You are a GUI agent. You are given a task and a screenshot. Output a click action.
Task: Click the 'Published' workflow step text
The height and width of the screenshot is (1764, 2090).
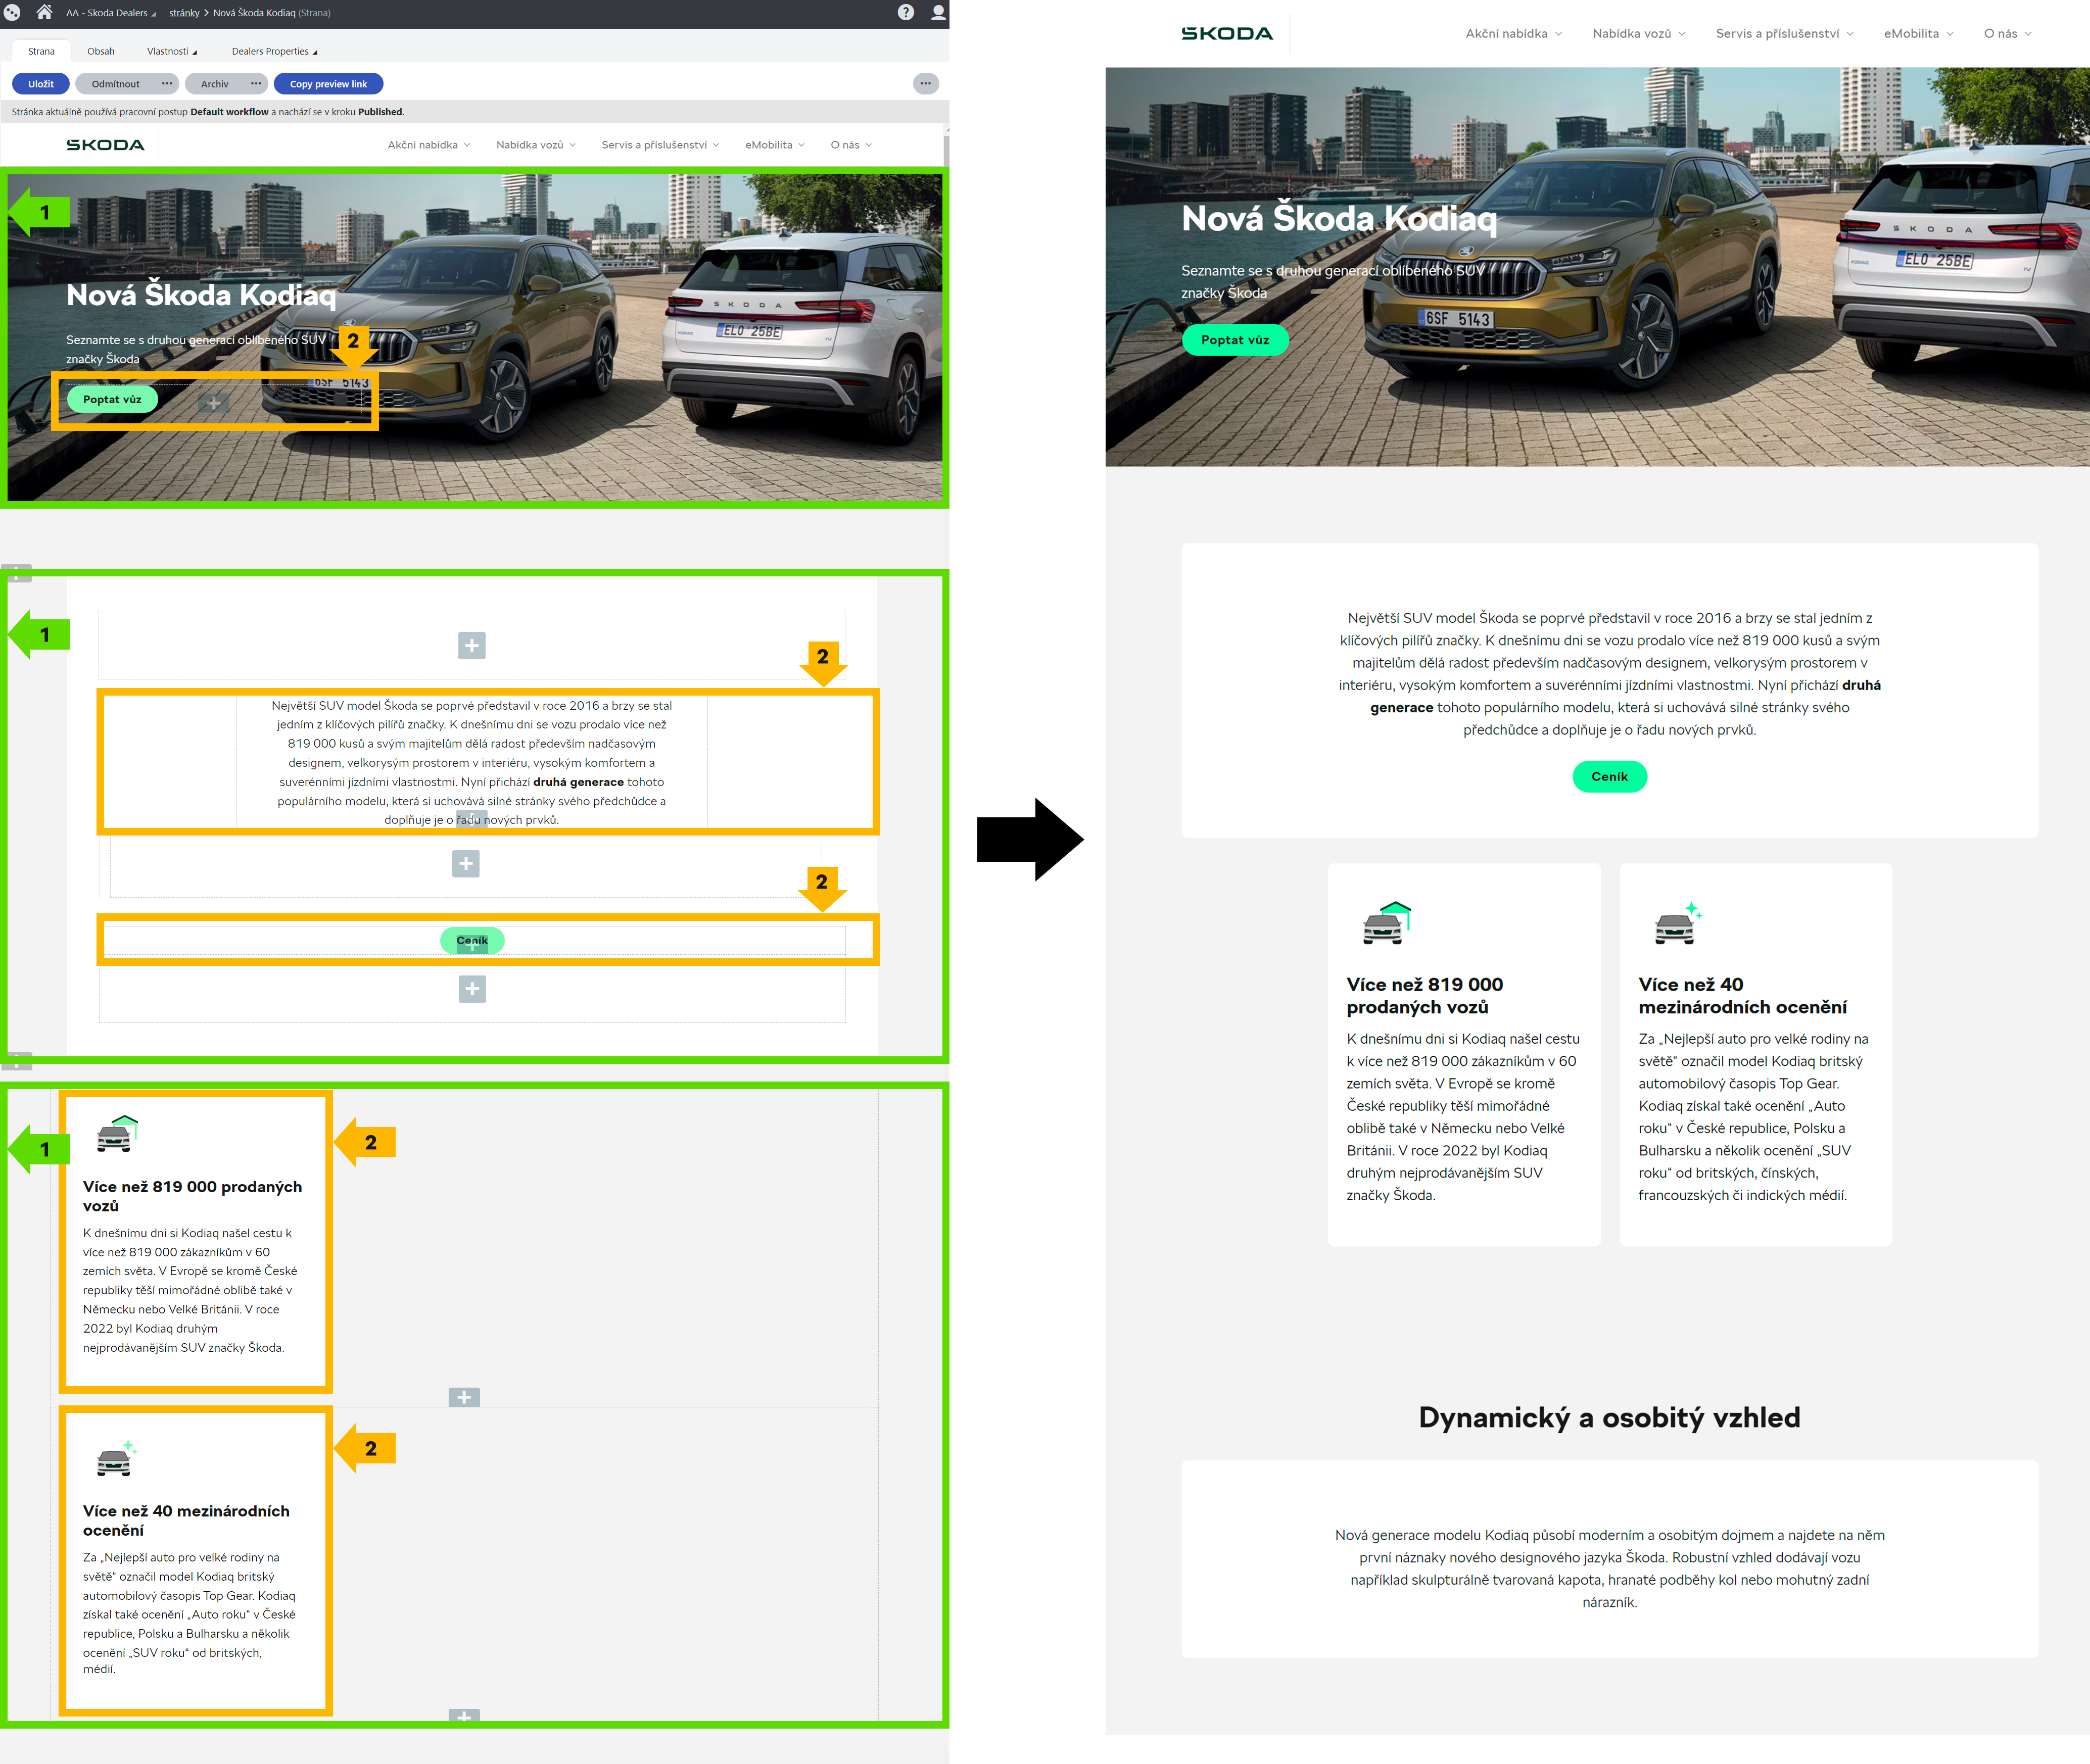pos(380,112)
